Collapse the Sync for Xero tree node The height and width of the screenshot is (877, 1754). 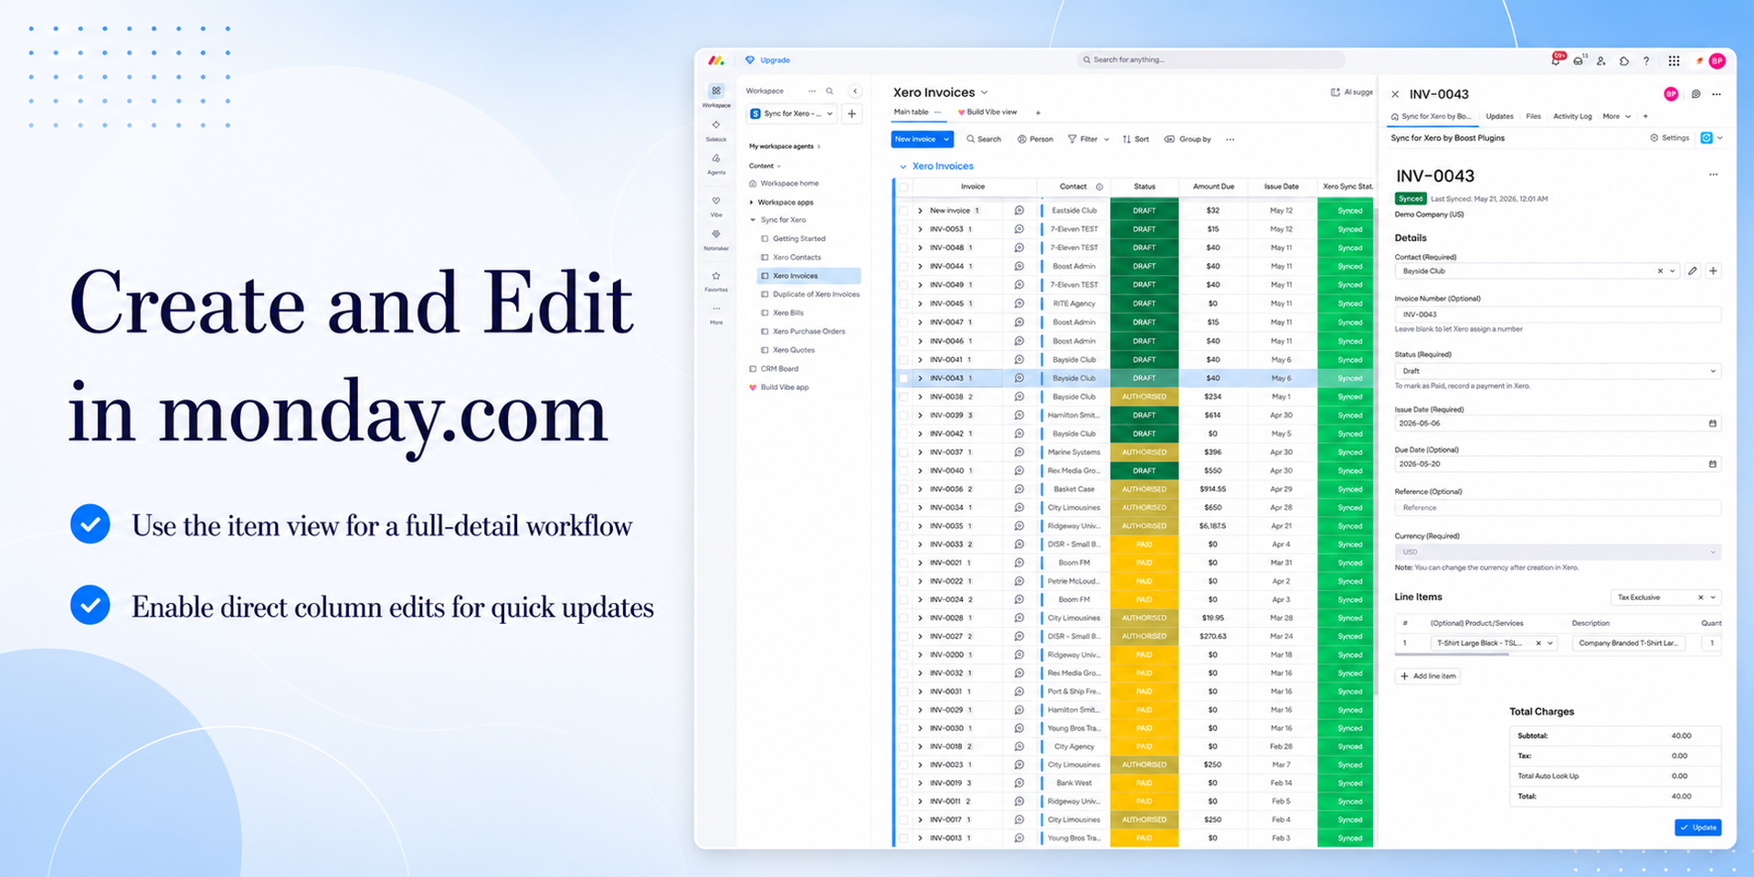753,220
